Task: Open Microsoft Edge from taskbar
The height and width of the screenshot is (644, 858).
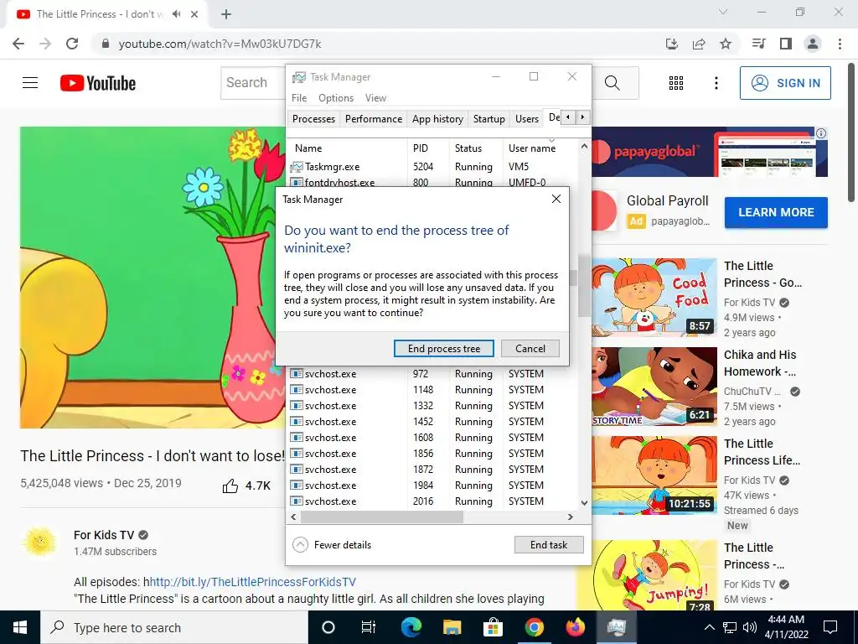Action: pos(411,627)
